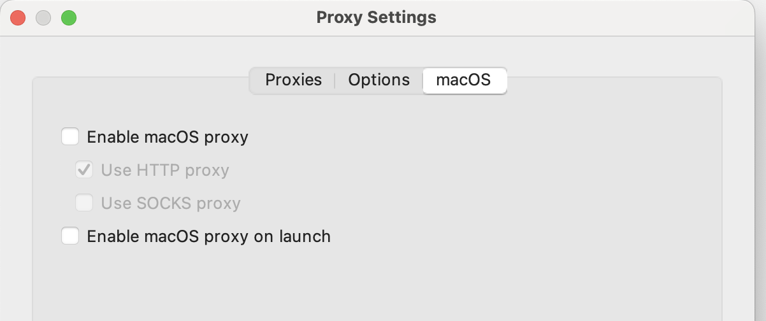Click the blank panel area below the checkboxes
Viewport: 766px width, 321px height.
click(x=376, y=287)
